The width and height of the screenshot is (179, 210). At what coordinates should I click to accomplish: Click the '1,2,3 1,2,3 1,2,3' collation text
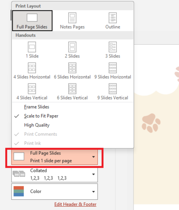click(48, 178)
